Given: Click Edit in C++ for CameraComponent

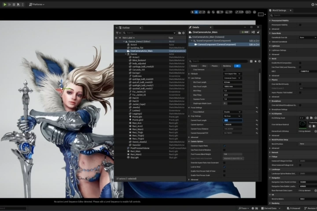Looking at the screenshot, I should click(254, 45).
